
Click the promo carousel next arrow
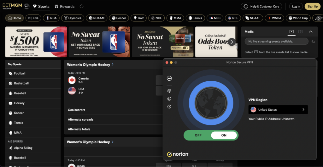tap(232, 42)
